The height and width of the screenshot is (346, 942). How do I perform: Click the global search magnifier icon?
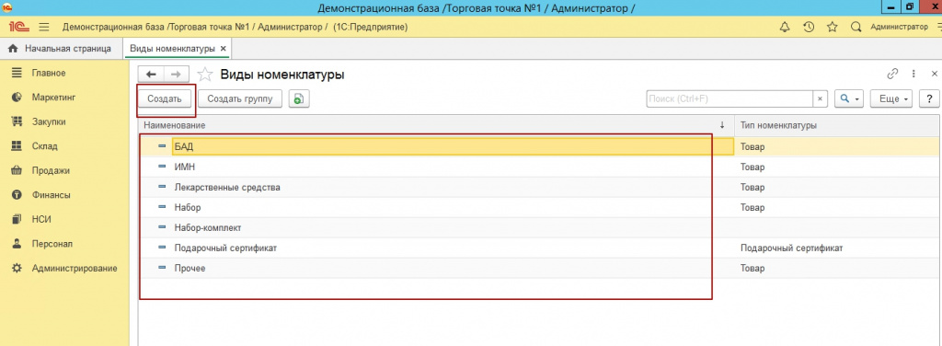(856, 27)
